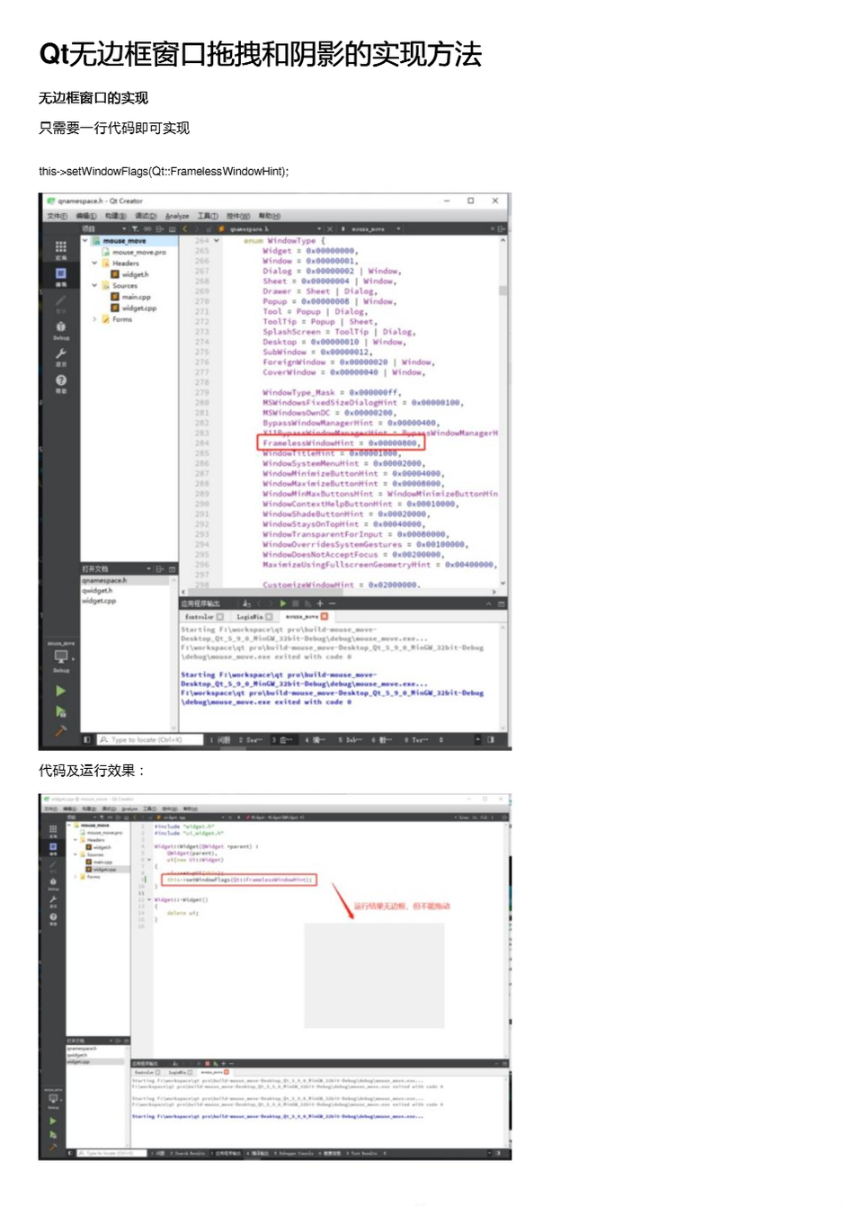Open 文件(F) menu in qnamespace.h Qt Creator window
The width and height of the screenshot is (854, 1206).
[x=57, y=216]
